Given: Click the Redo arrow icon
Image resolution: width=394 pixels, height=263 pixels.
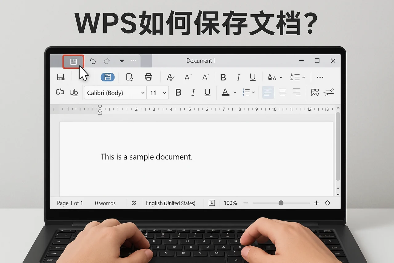Looking at the screenshot, I should 107,61.
